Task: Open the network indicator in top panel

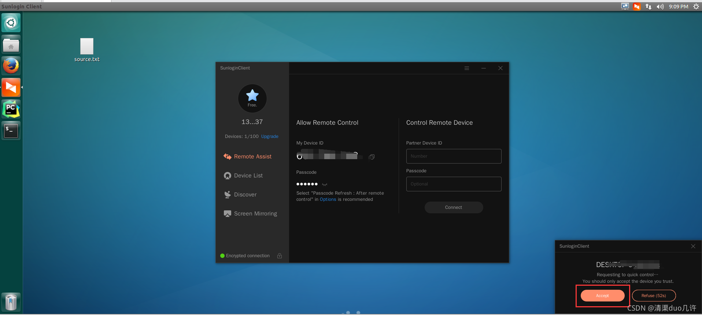Action: [x=649, y=7]
